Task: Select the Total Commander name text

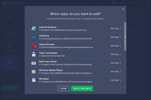Action: pyautogui.click(x=48, y=53)
